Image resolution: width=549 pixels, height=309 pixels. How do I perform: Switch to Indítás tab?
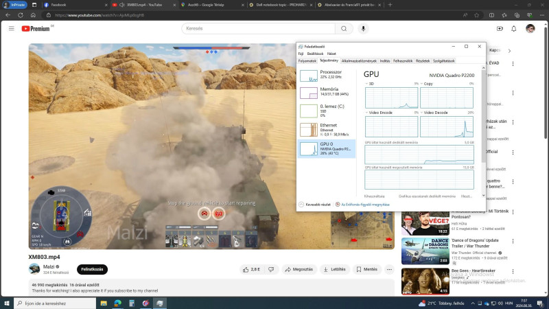[385, 61]
